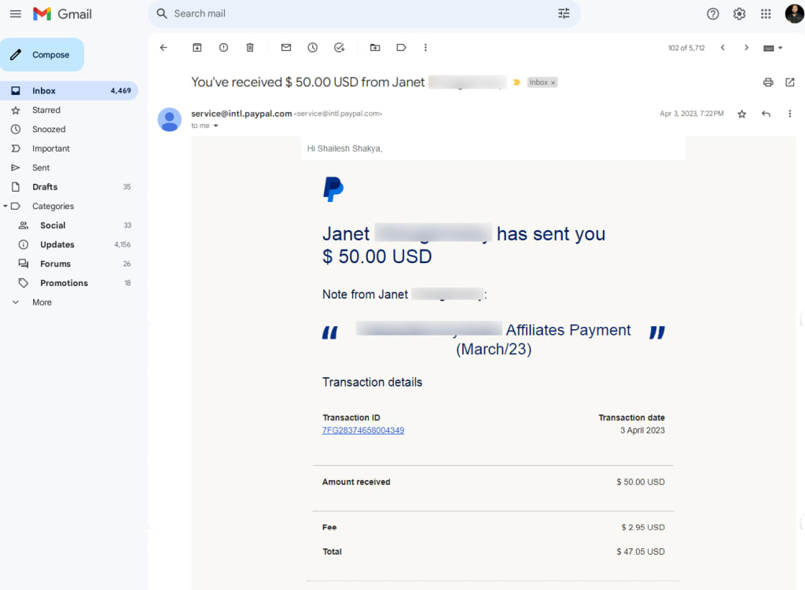Select the fee $ 2.95 USD value
805x590 pixels.
point(643,528)
